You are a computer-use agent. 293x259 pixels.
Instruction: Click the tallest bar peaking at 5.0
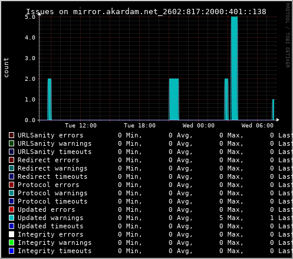pos(234,68)
